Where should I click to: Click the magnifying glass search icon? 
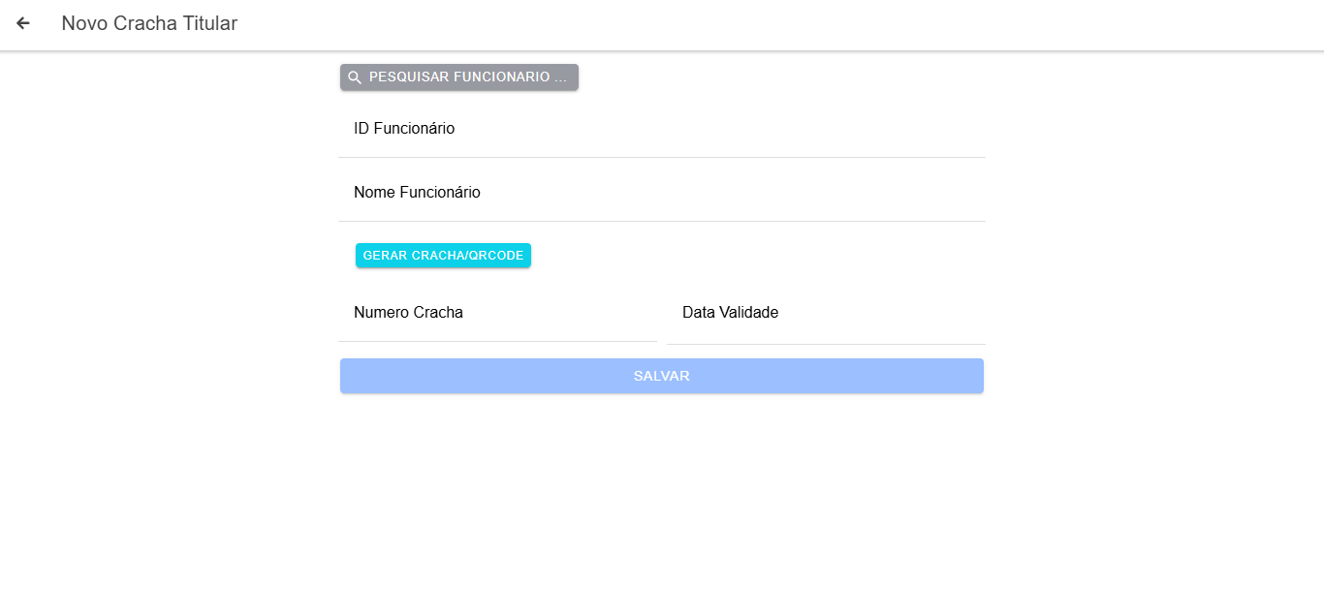pyautogui.click(x=355, y=77)
